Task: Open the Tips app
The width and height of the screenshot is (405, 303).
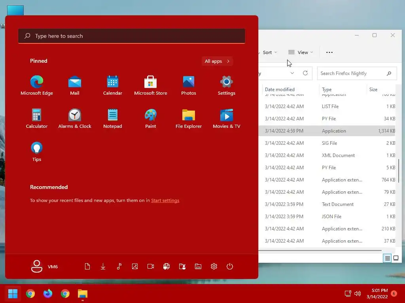Action: pos(37,152)
